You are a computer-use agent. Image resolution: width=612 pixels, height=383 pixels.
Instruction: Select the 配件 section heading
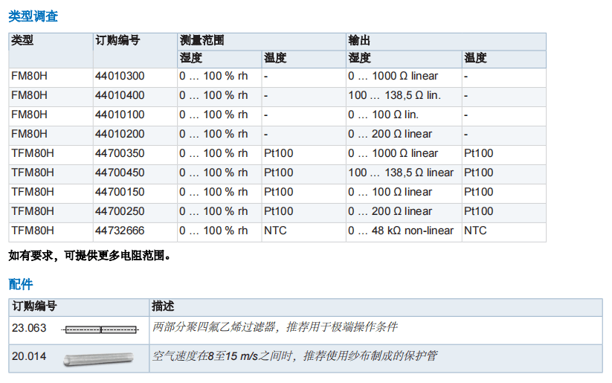click(x=21, y=284)
